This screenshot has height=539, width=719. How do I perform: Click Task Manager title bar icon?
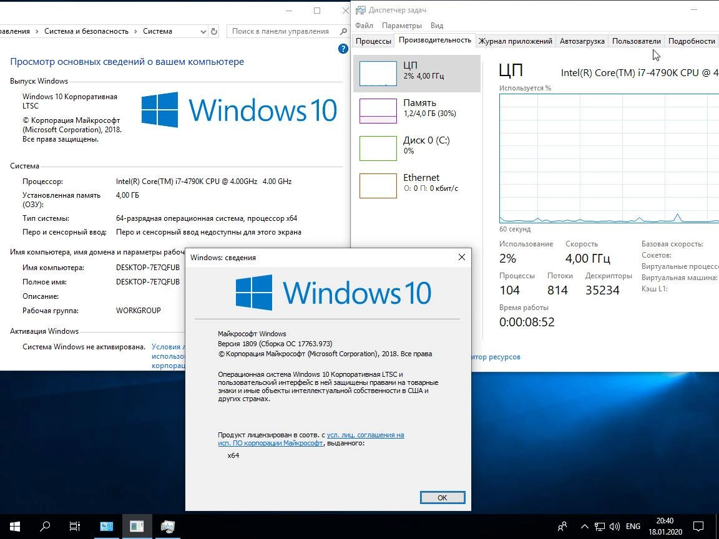361,10
